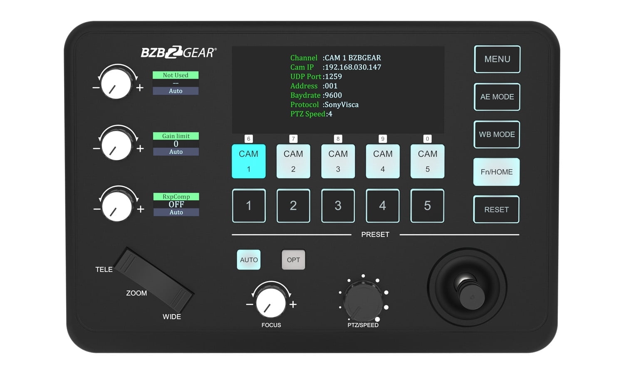The height and width of the screenshot is (374, 624).
Task: Recall PRESET 5
Action: (x=427, y=206)
